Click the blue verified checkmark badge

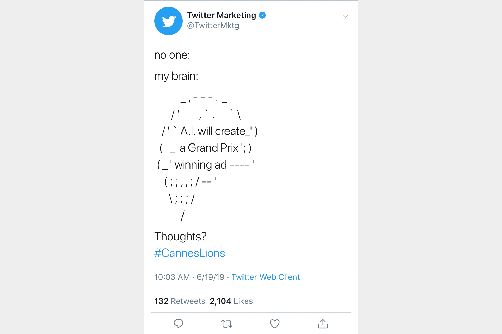(262, 16)
